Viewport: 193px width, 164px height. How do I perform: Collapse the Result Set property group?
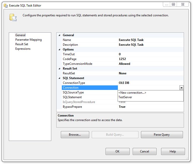[59, 69]
